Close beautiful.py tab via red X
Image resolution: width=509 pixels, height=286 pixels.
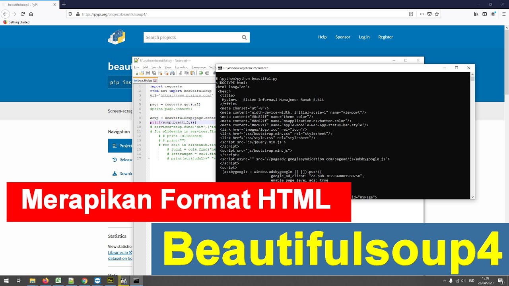155,80
